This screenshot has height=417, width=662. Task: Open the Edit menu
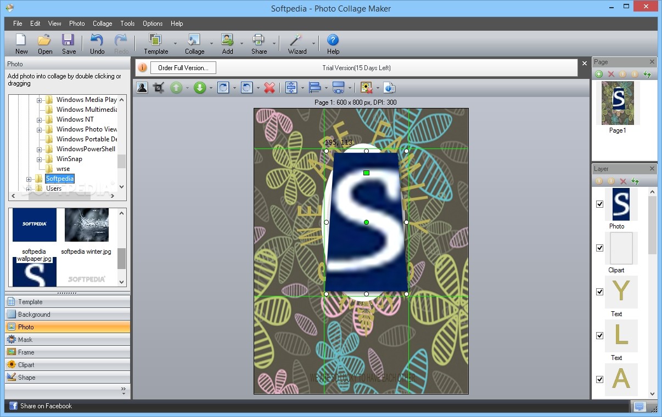(36, 24)
